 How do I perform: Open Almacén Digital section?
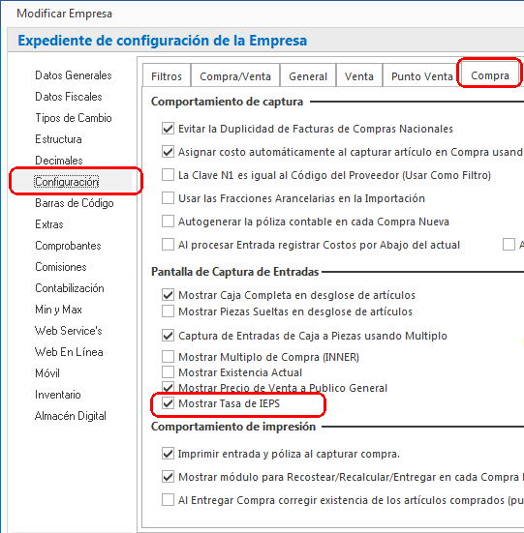coord(71,416)
